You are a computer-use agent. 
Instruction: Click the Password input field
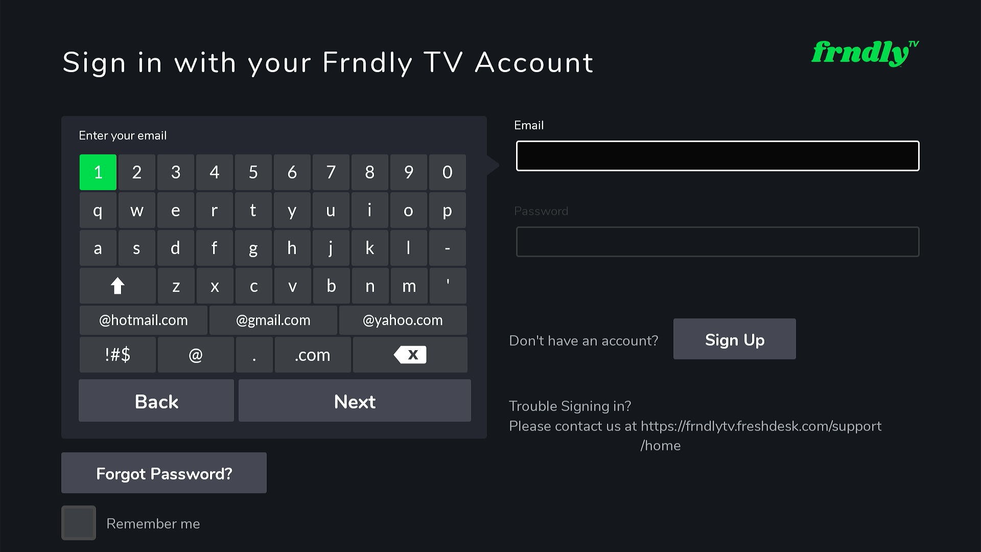(x=717, y=241)
